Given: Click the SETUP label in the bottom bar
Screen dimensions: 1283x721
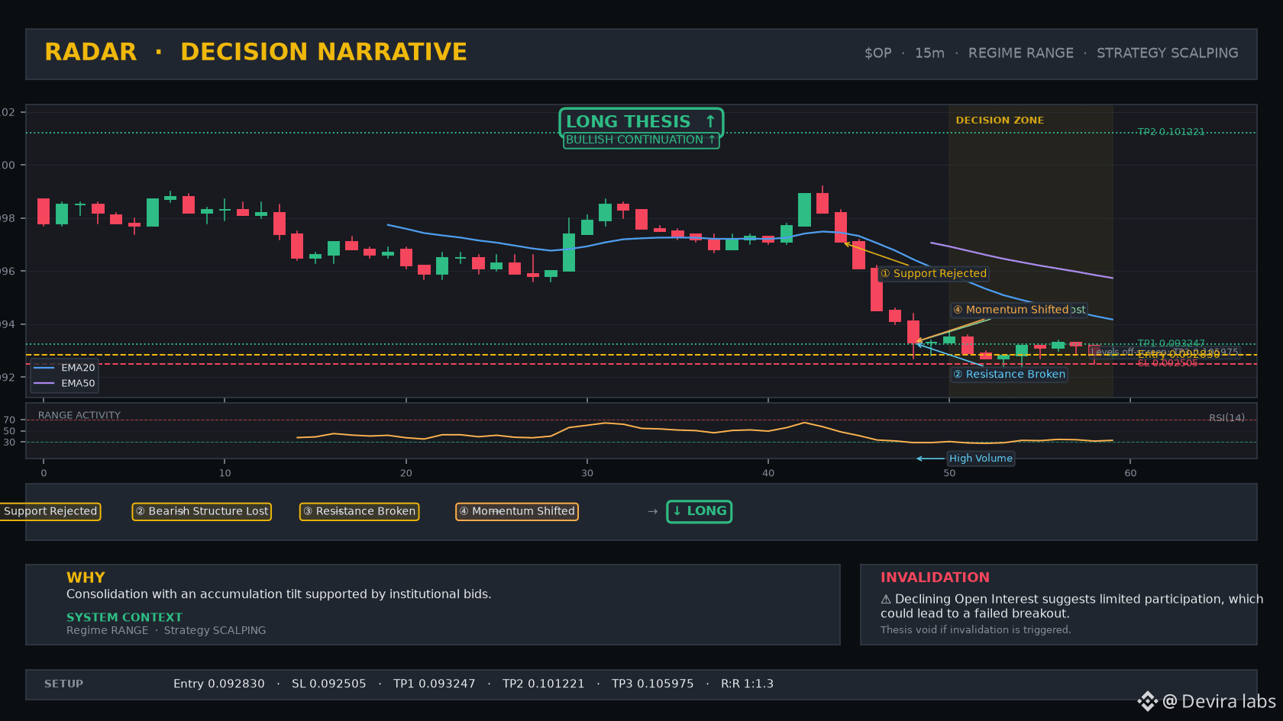Looking at the screenshot, I should [x=63, y=684].
